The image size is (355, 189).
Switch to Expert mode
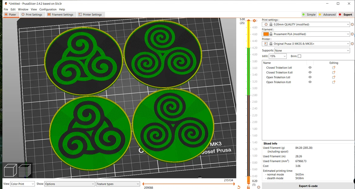click(x=346, y=15)
